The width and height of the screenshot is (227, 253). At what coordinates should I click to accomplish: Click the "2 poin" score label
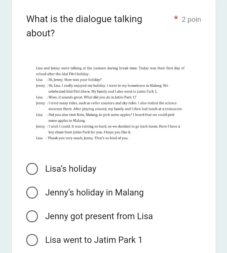[x=191, y=20]
